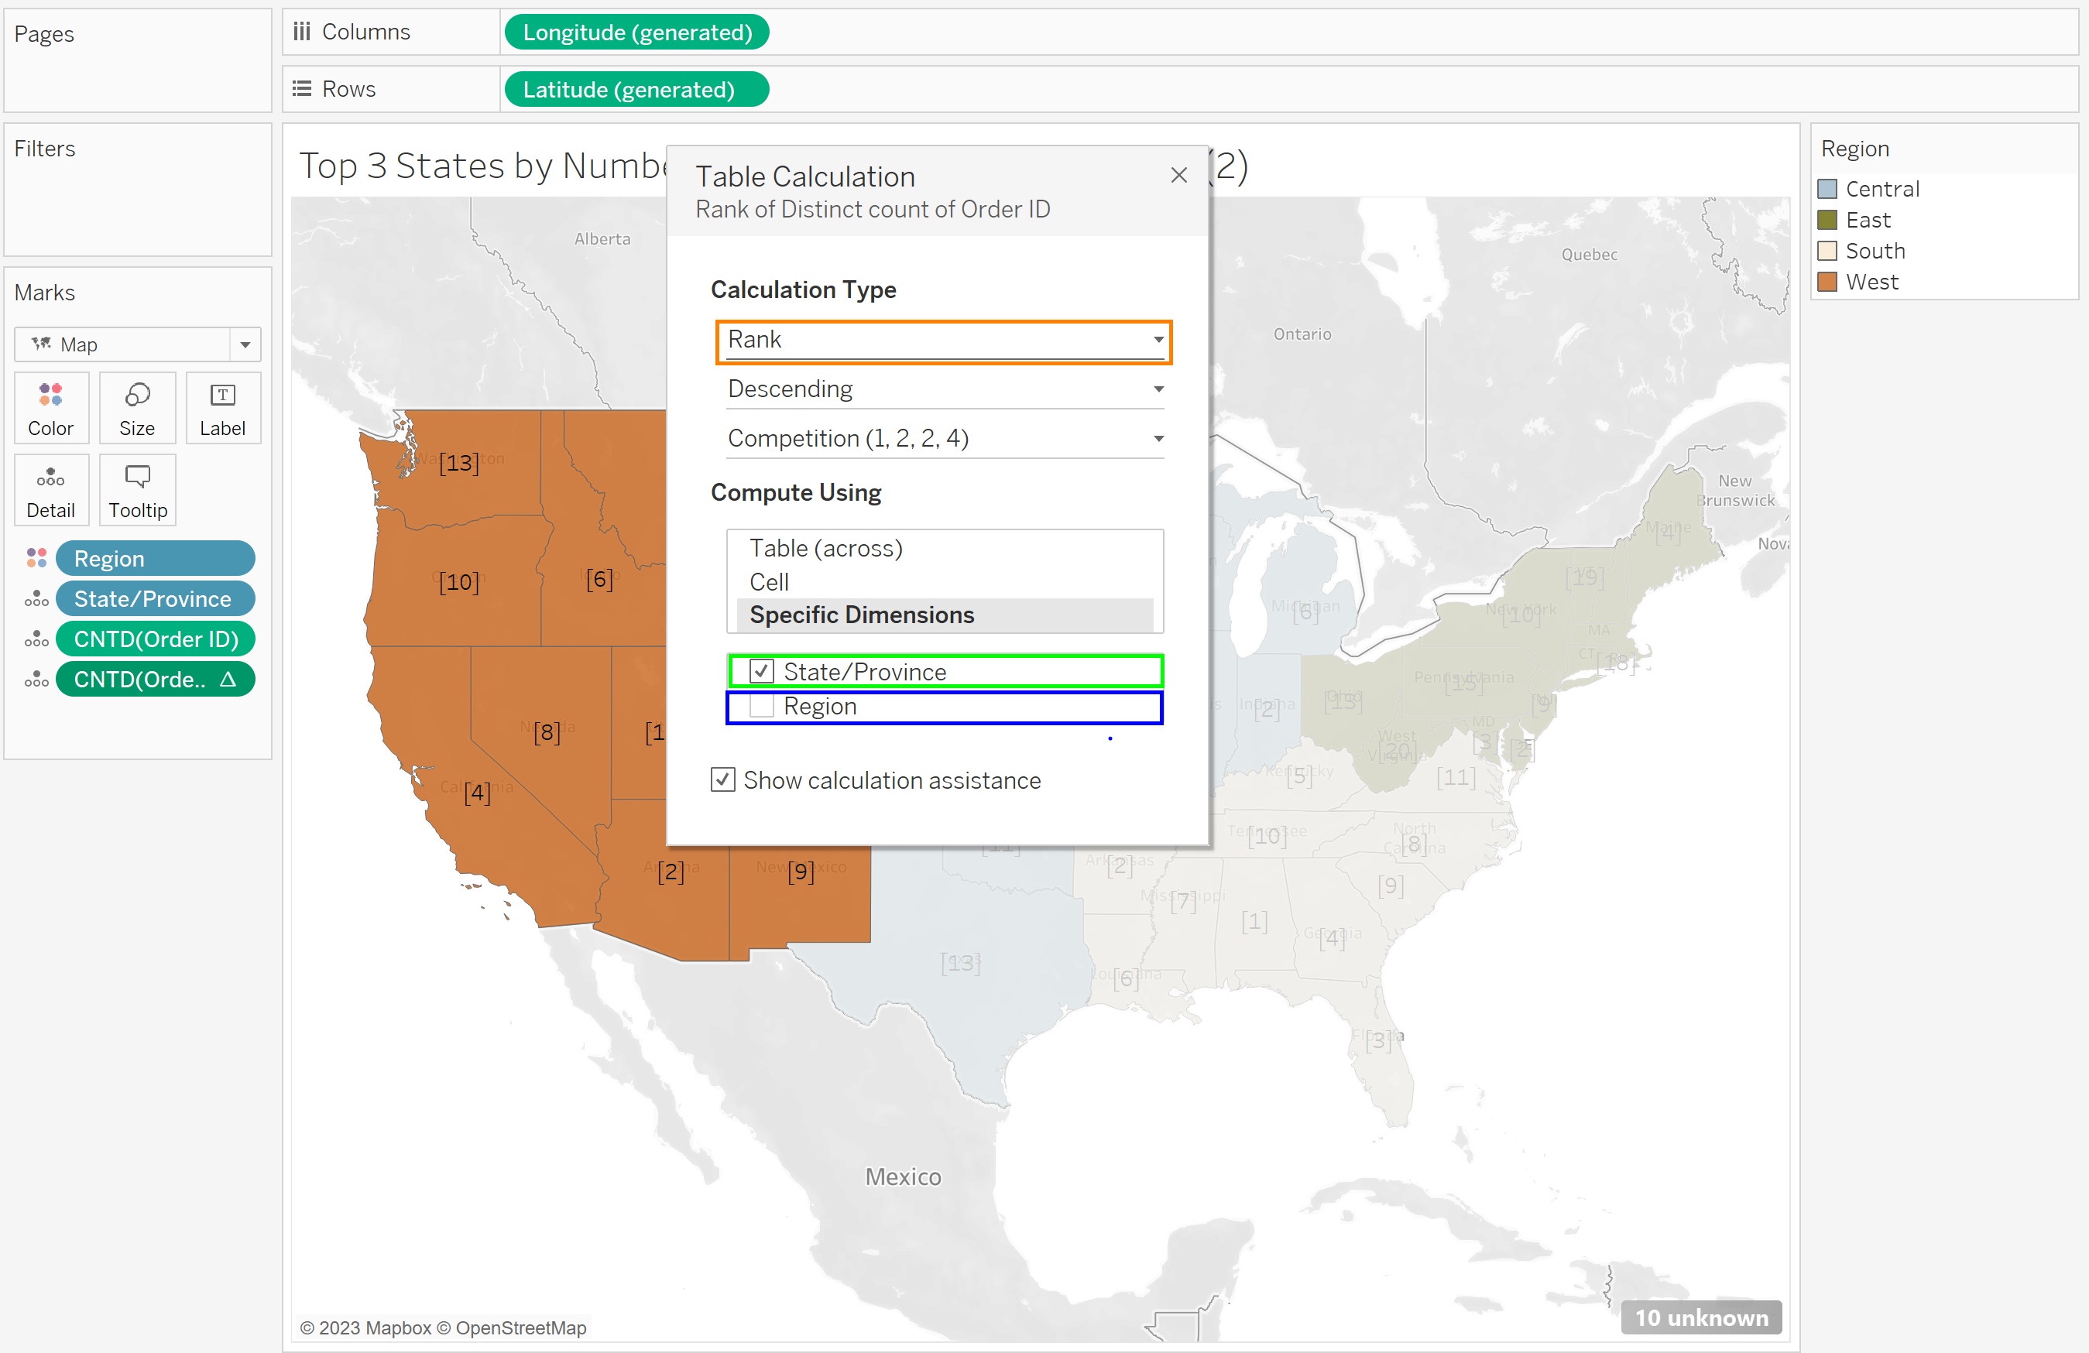The image size is (2089, 1353).
Task: Click the West color swatch in legend
Action: point(1827,283)
